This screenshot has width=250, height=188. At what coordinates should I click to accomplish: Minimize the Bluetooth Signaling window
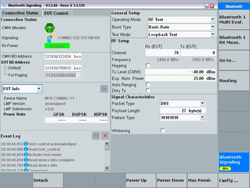(x=207, y=6)
